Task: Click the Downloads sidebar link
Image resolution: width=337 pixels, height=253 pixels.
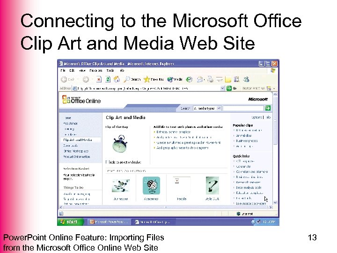Action: pyautogui.click(x=71, y=145)
